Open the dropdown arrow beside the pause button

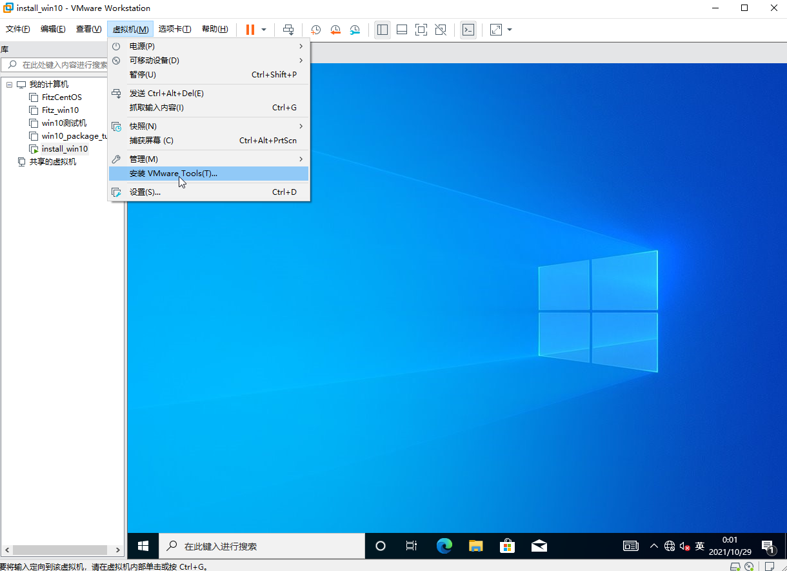[264, 30]
